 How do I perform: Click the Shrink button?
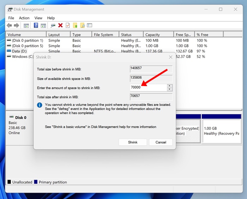coord(133,142)
